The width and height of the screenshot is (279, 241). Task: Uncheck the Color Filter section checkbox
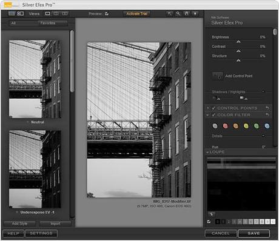[213, 115]
